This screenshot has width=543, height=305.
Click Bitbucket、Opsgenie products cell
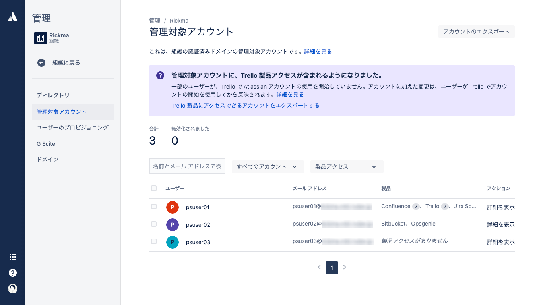[x=408, y=224]
